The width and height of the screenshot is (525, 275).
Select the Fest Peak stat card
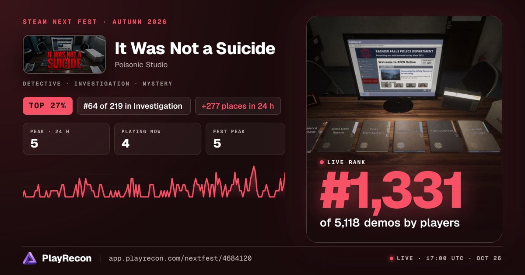pyautogui.click(x=245, y=139)
